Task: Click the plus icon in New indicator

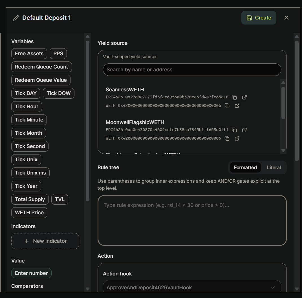Action: 27,241
